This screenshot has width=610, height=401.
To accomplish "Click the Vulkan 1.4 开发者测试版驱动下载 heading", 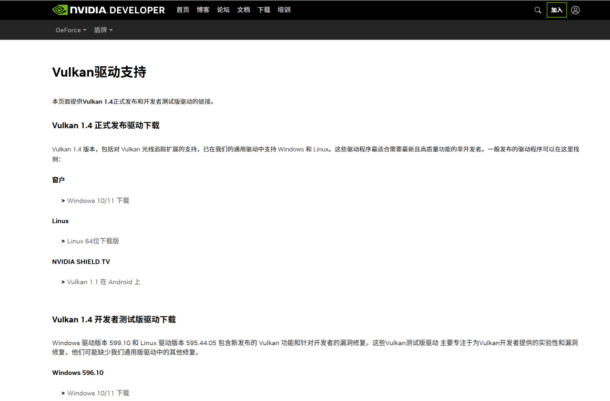I will (x=114, y=319).
